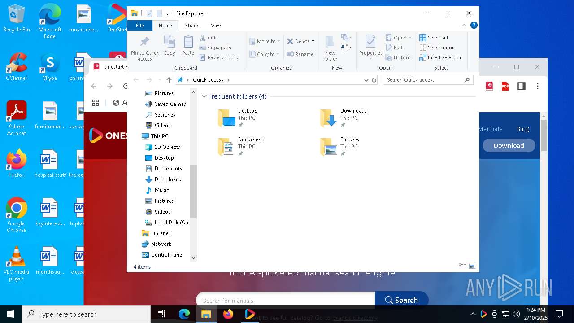The height and width of the screenshot is (323, 574).
Task: Click Up arrow navigation button
Action: point(169,80)
